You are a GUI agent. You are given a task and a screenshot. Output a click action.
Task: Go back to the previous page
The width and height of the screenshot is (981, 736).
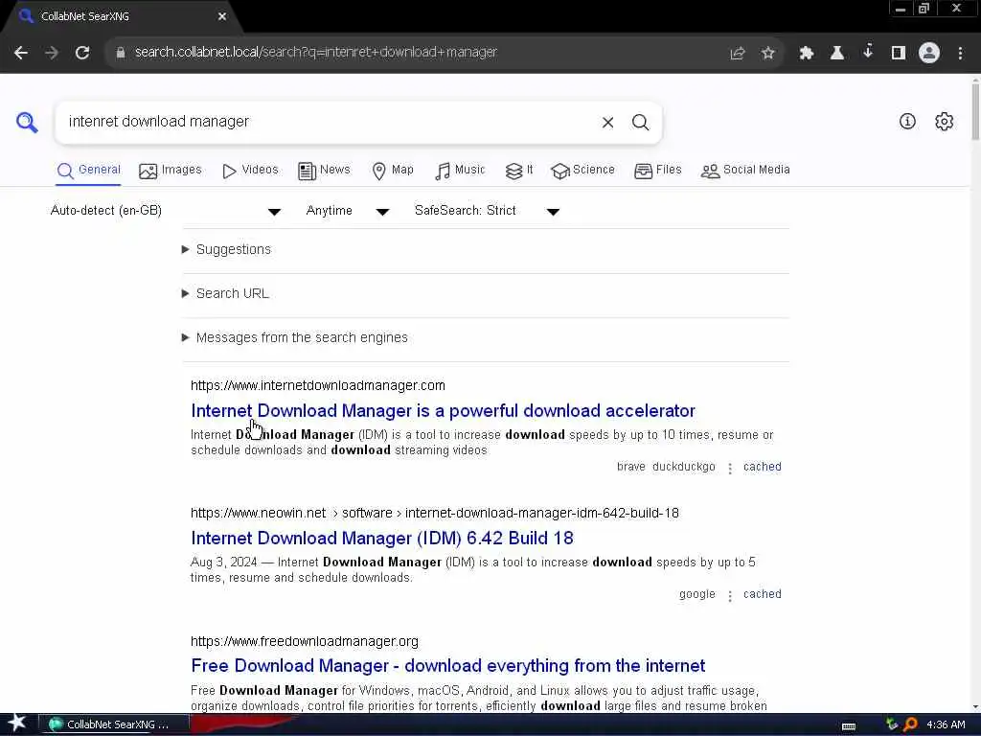coord(21,53)
